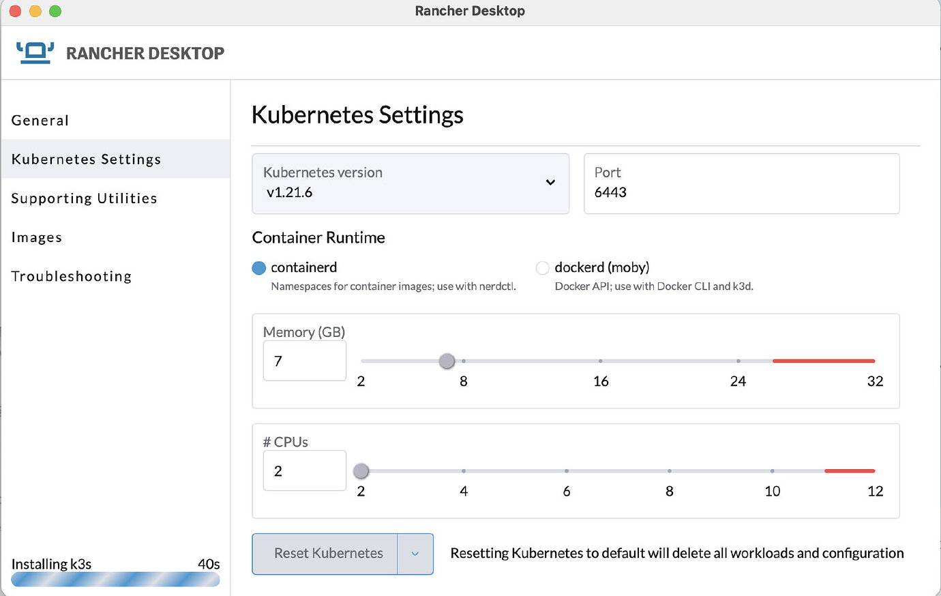The image size is (941, 596).
Task: Click the # CPUs value field
Action: [305, 471]
